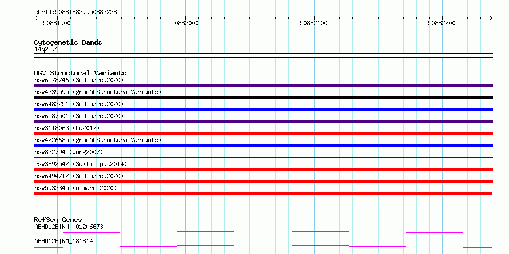Select the purple bar under nsv6587501

[263, 122]
